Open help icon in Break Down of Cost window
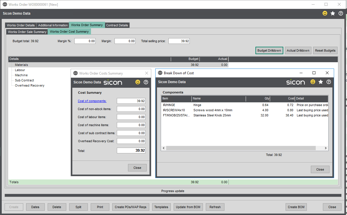The width and height of the screenshot is (347, 215). click(x=329, y=82)
